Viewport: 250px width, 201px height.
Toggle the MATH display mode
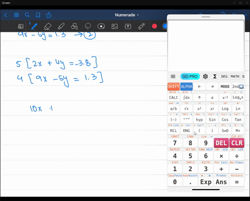[x=235, y=77]
